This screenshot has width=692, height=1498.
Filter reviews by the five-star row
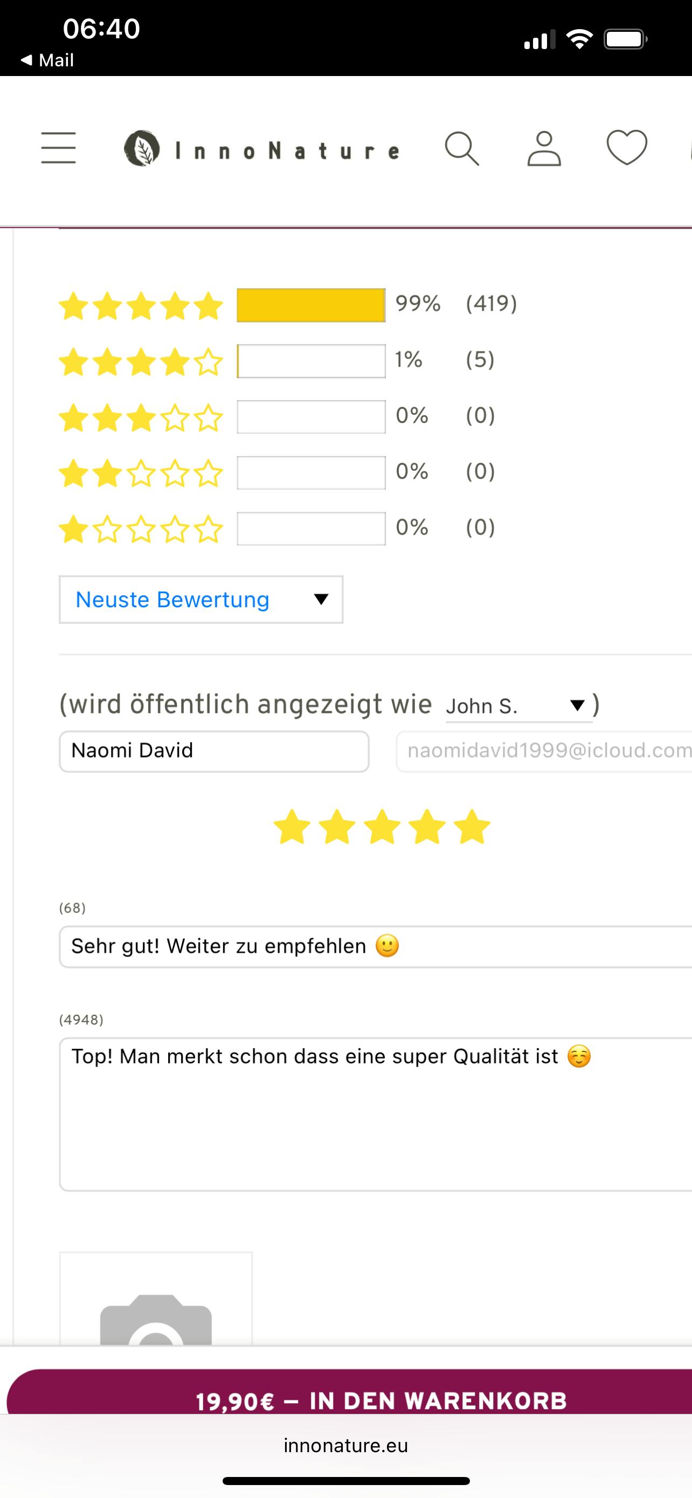[x=141, y=306]
